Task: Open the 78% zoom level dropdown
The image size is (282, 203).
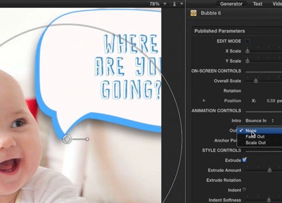Action: coord(157,4)
